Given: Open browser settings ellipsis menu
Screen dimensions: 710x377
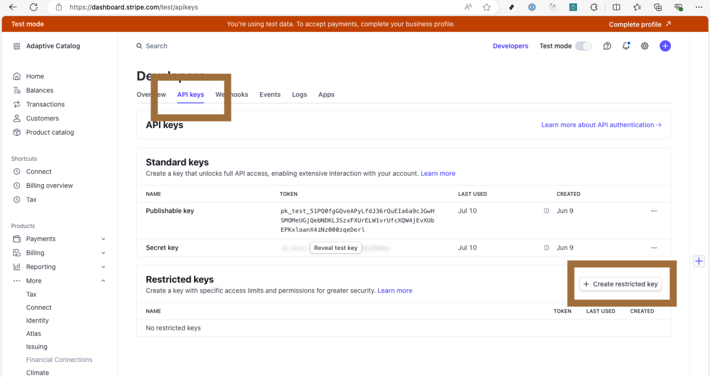Looking at the screenshot, I should click(x=699, y=7).
